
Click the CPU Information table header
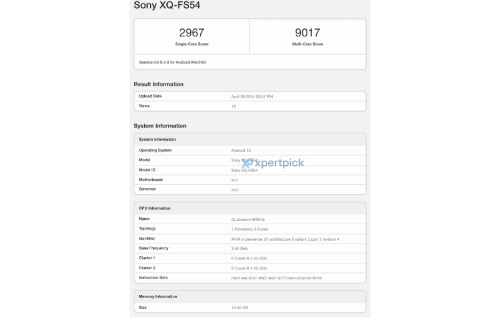(x=154, y=208)
